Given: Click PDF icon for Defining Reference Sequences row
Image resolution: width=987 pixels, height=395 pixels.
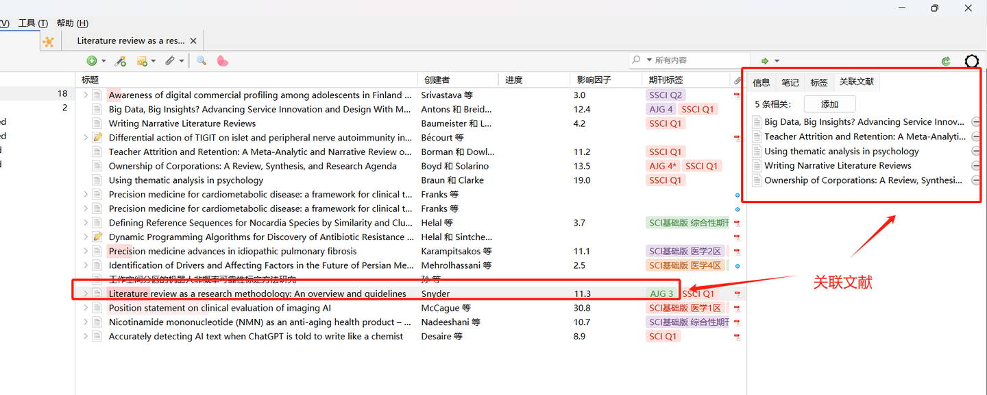Looking at the screenshot, I should pyautogui.click(x=738, y=223).
